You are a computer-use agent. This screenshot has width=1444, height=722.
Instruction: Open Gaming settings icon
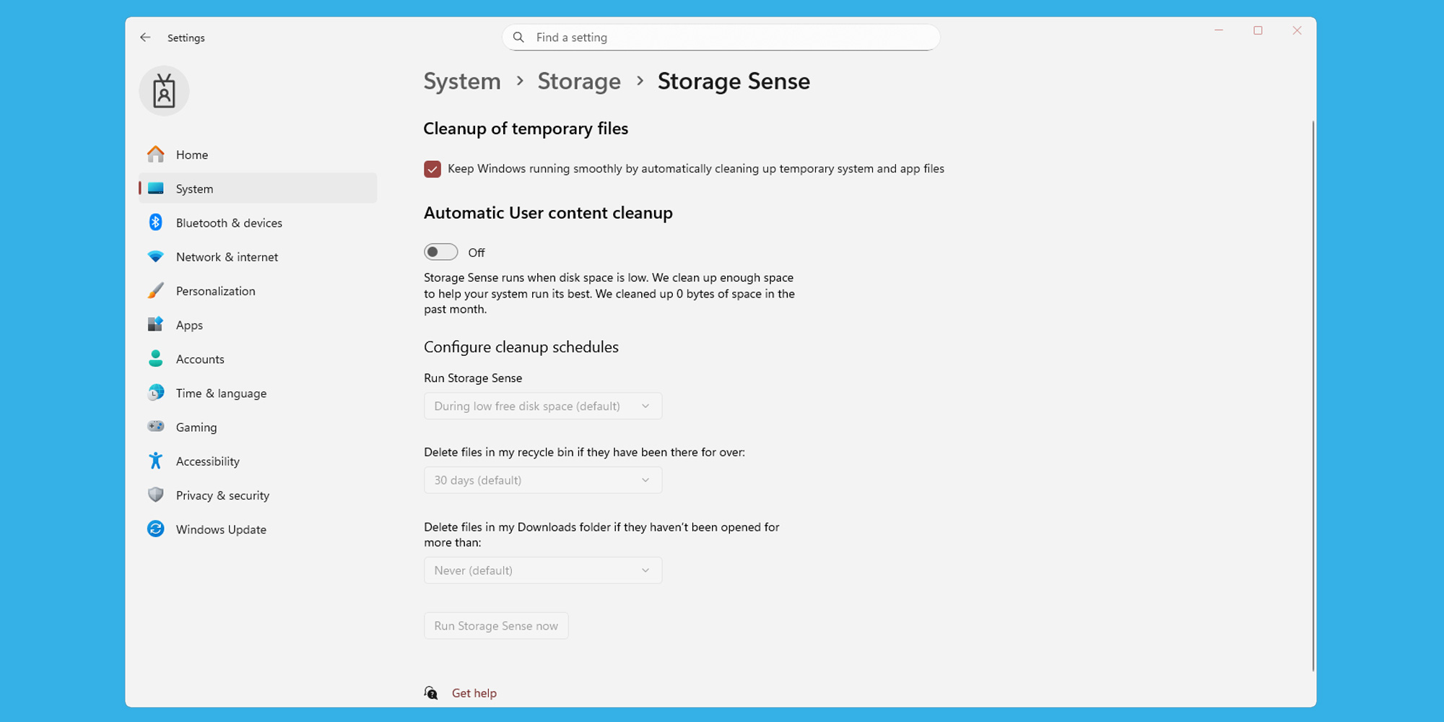pos(156,427)
